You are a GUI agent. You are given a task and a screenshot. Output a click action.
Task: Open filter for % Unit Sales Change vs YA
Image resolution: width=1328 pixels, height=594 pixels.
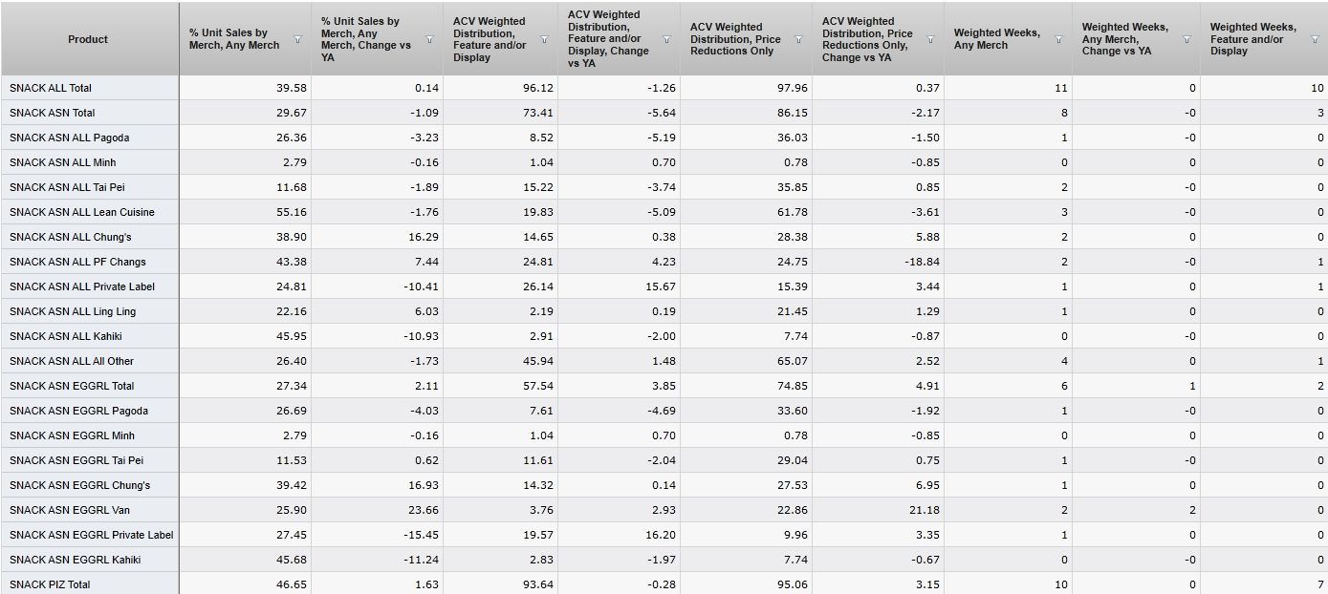[429, 39]
